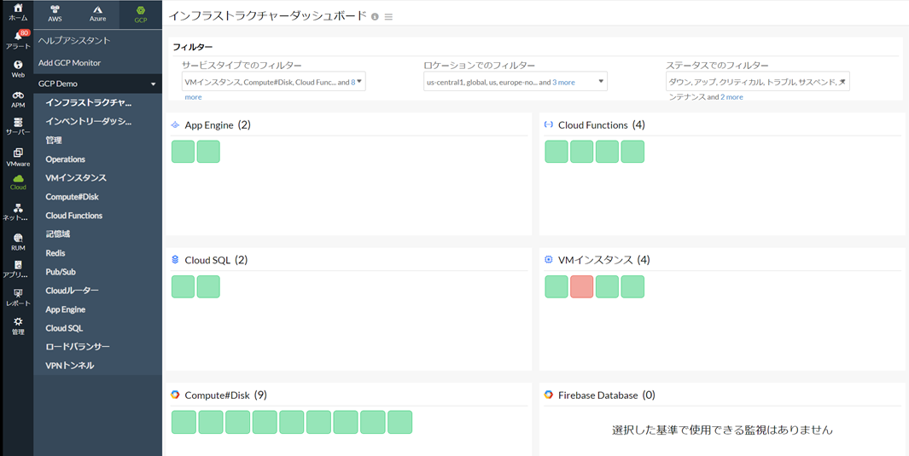909x456 pixels.
Task: Open the location filter dropdown
Action: click(x=516, y=82)
